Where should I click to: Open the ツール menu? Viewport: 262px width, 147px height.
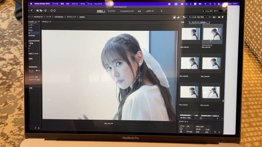click(x=90, y=4)
